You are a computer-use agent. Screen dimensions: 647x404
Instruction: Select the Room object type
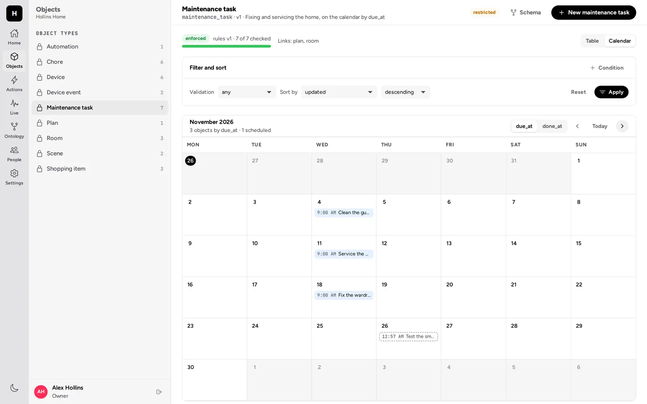[x=100, y=138]
